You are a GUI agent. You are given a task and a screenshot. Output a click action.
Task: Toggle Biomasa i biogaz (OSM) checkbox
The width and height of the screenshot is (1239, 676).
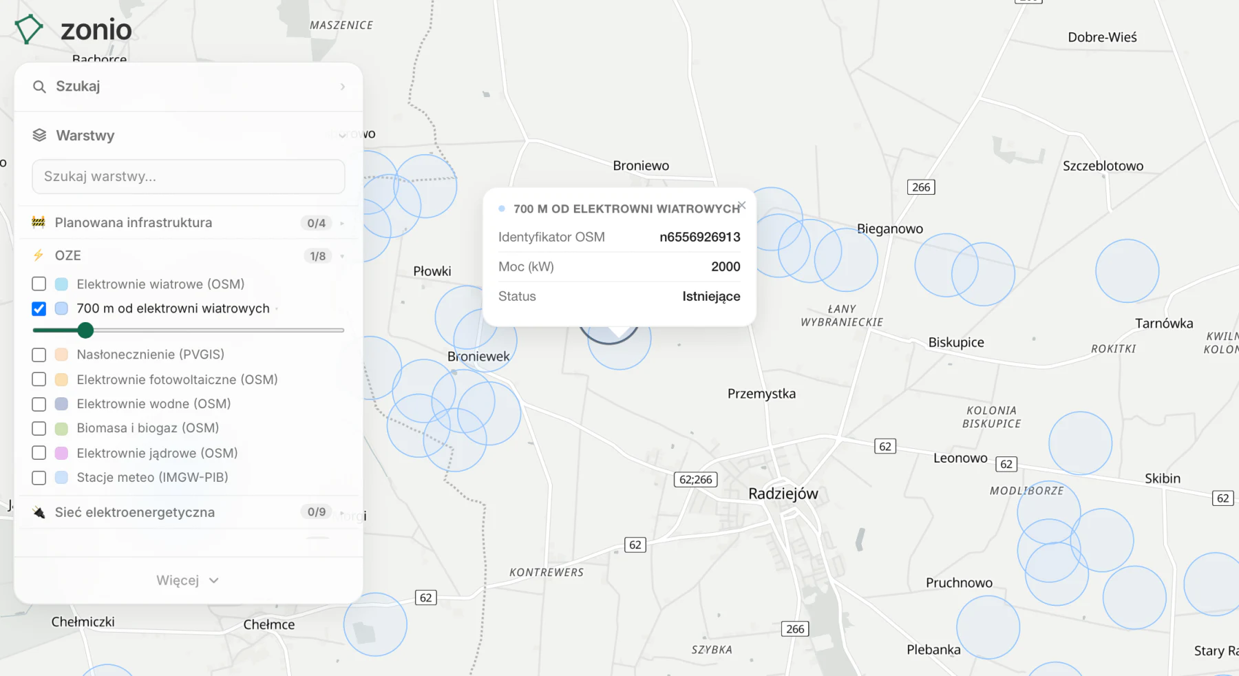point(39,428)
